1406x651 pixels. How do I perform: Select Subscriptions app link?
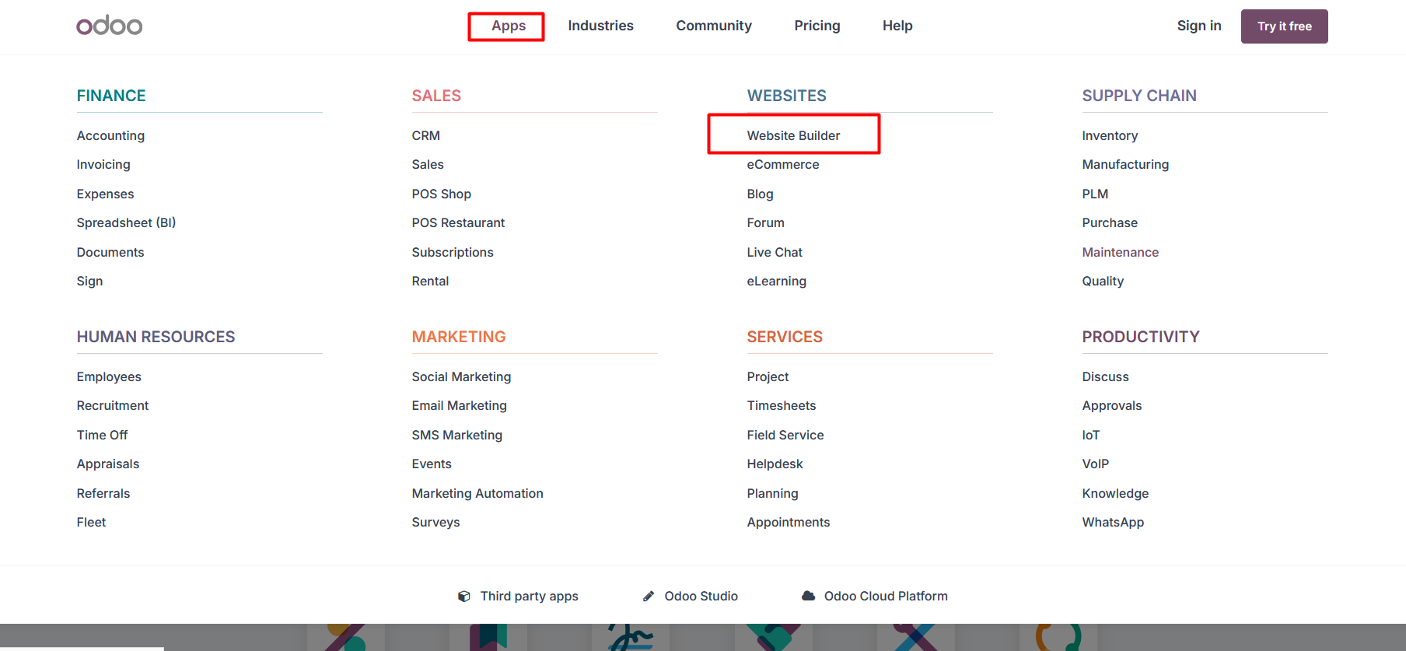453,252
